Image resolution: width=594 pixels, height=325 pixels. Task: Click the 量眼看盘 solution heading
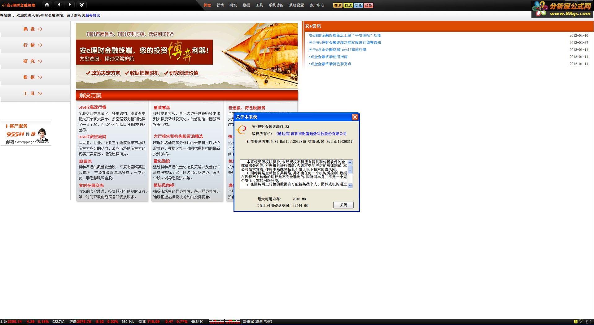pos(162,108)
